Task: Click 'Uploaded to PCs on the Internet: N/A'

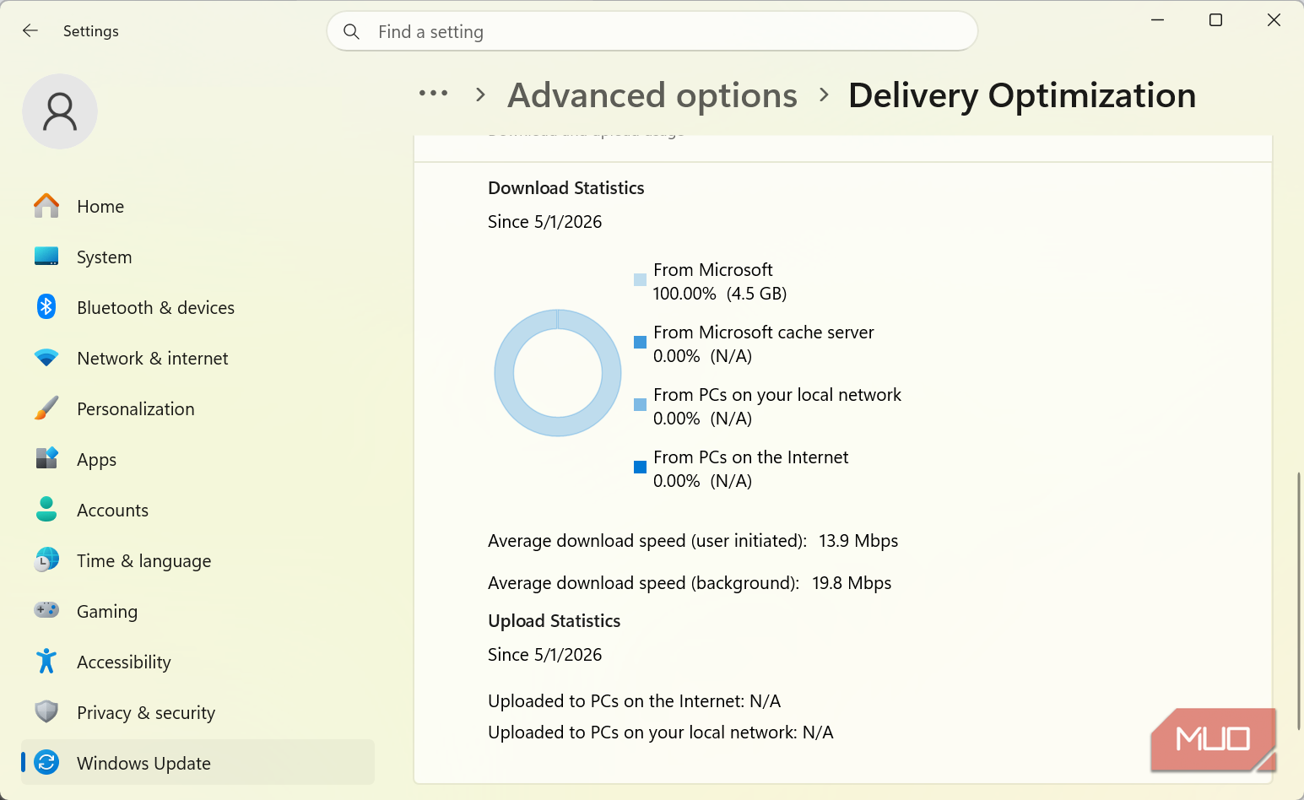Action: 635,701
